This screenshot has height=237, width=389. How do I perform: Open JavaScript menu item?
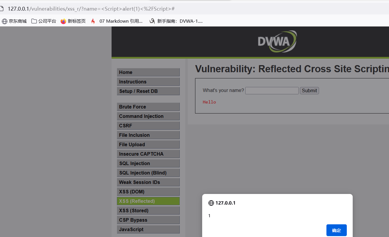pos(148,229)
